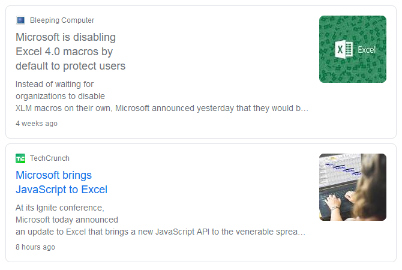Screen dimensions: 402x270
Task: Open the laptop typing photo thumbnail
Action: 353,187
